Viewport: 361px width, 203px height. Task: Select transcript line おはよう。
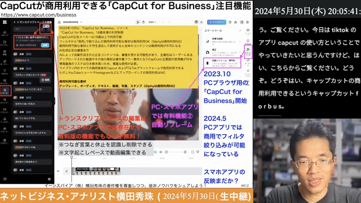coord(32,60)
